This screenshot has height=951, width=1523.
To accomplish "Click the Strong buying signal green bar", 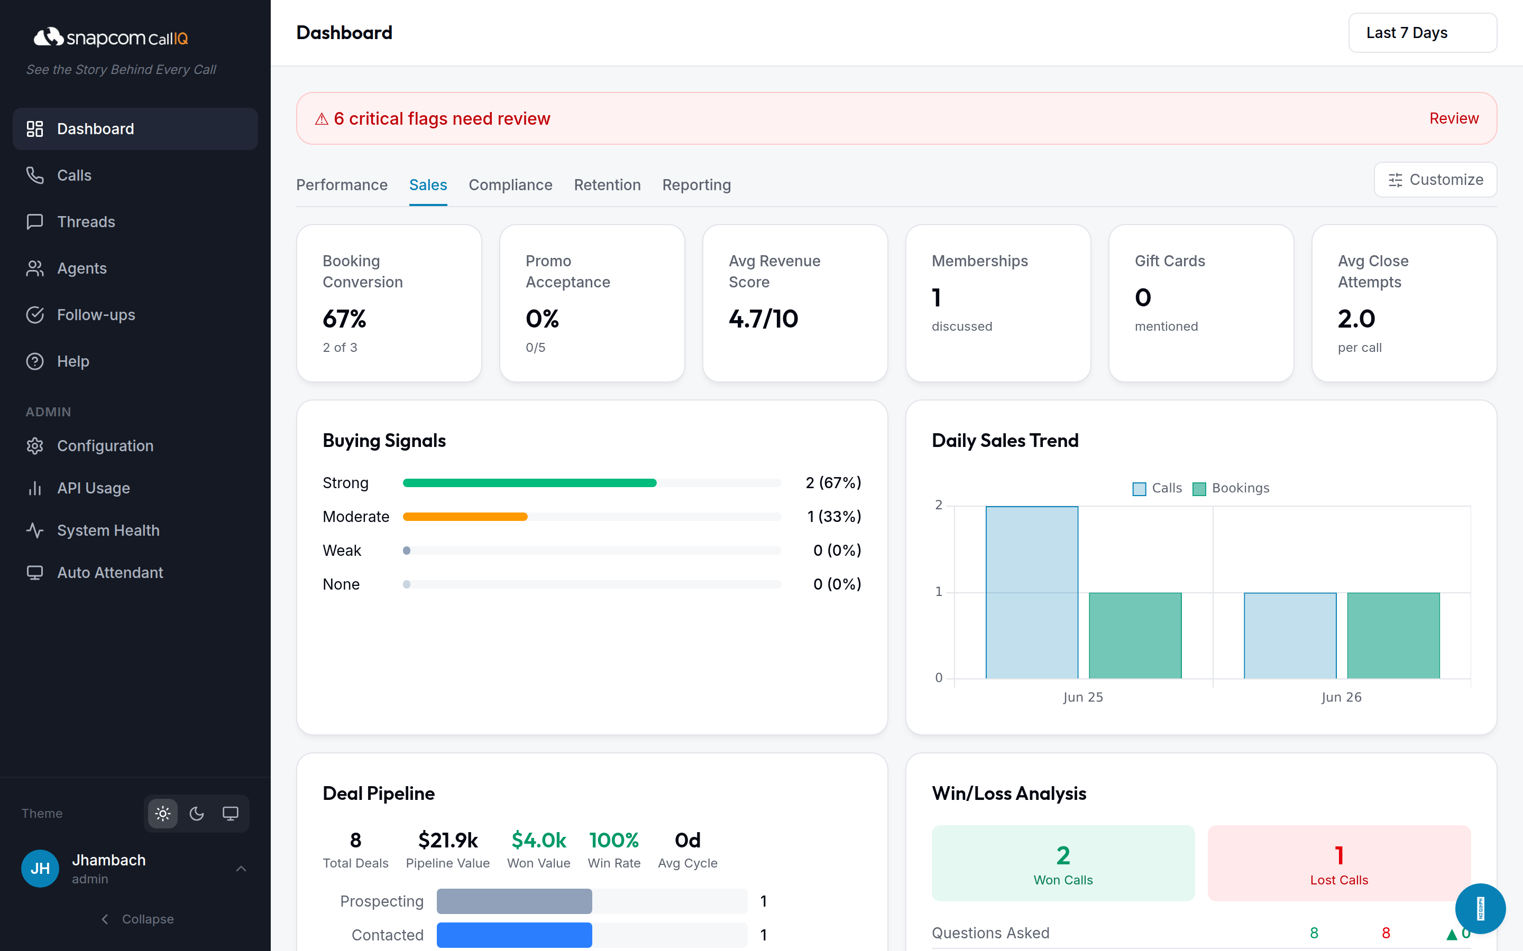I will click(x=529, y=483).
